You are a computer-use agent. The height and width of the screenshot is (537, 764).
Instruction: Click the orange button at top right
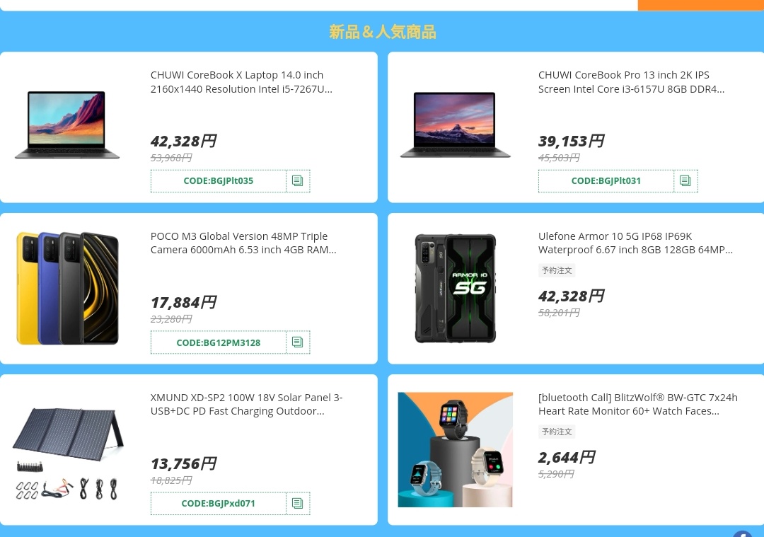(x=700, y=5)
